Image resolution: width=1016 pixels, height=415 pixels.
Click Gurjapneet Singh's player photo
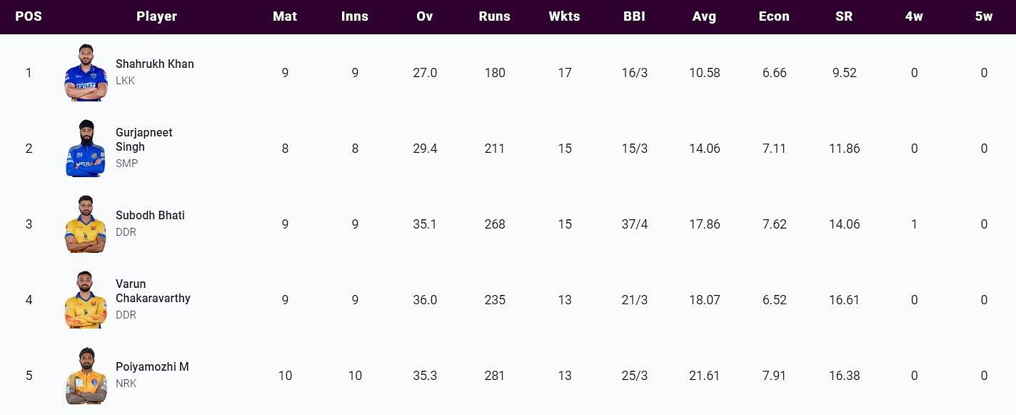tap(86, 149)
